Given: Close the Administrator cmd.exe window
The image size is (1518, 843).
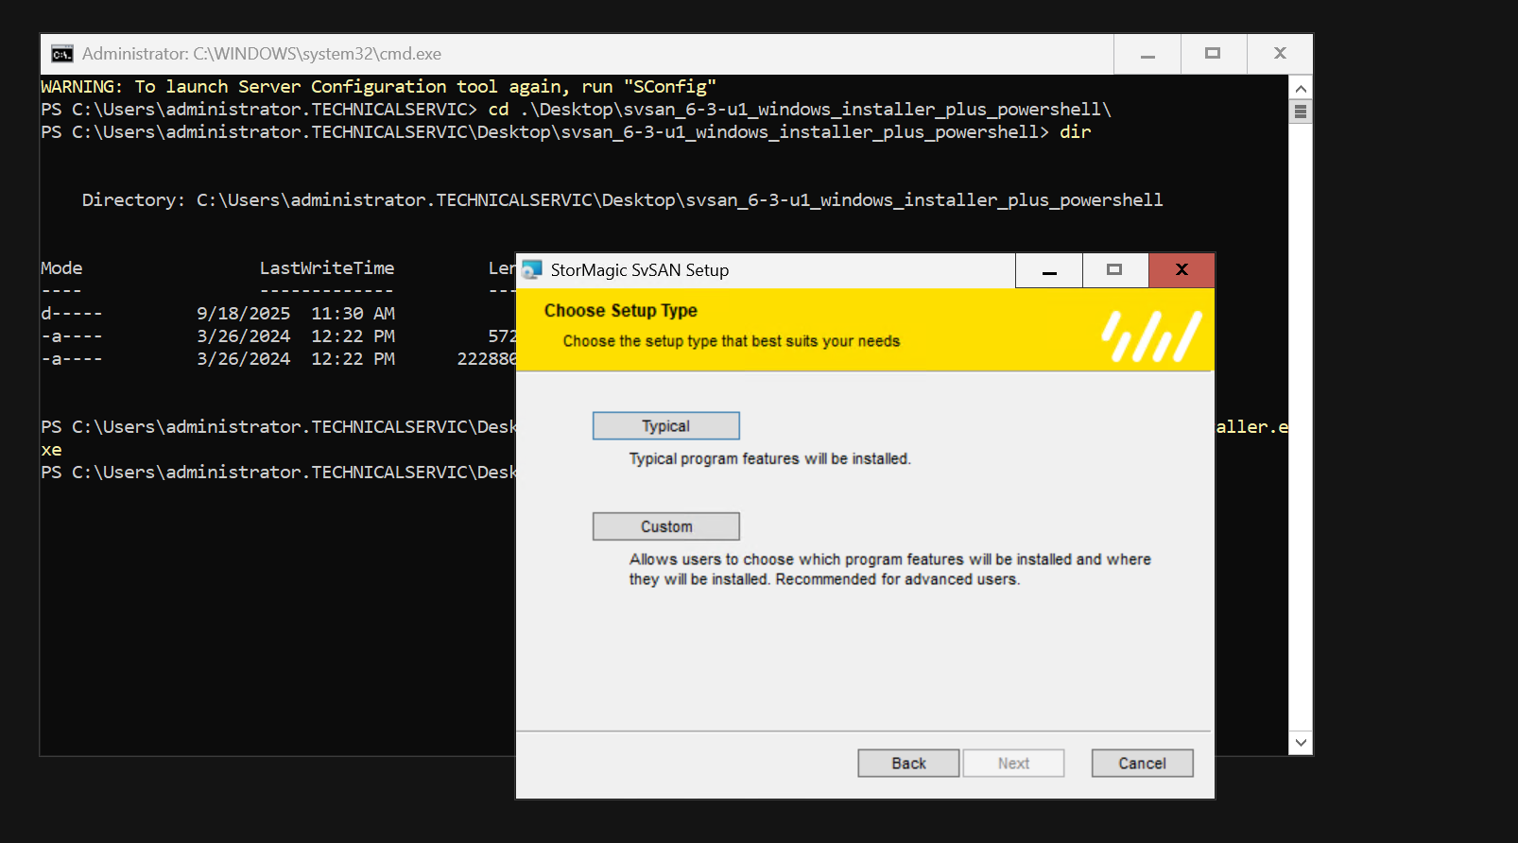Looking at the screenshot, I should 1280,54.
